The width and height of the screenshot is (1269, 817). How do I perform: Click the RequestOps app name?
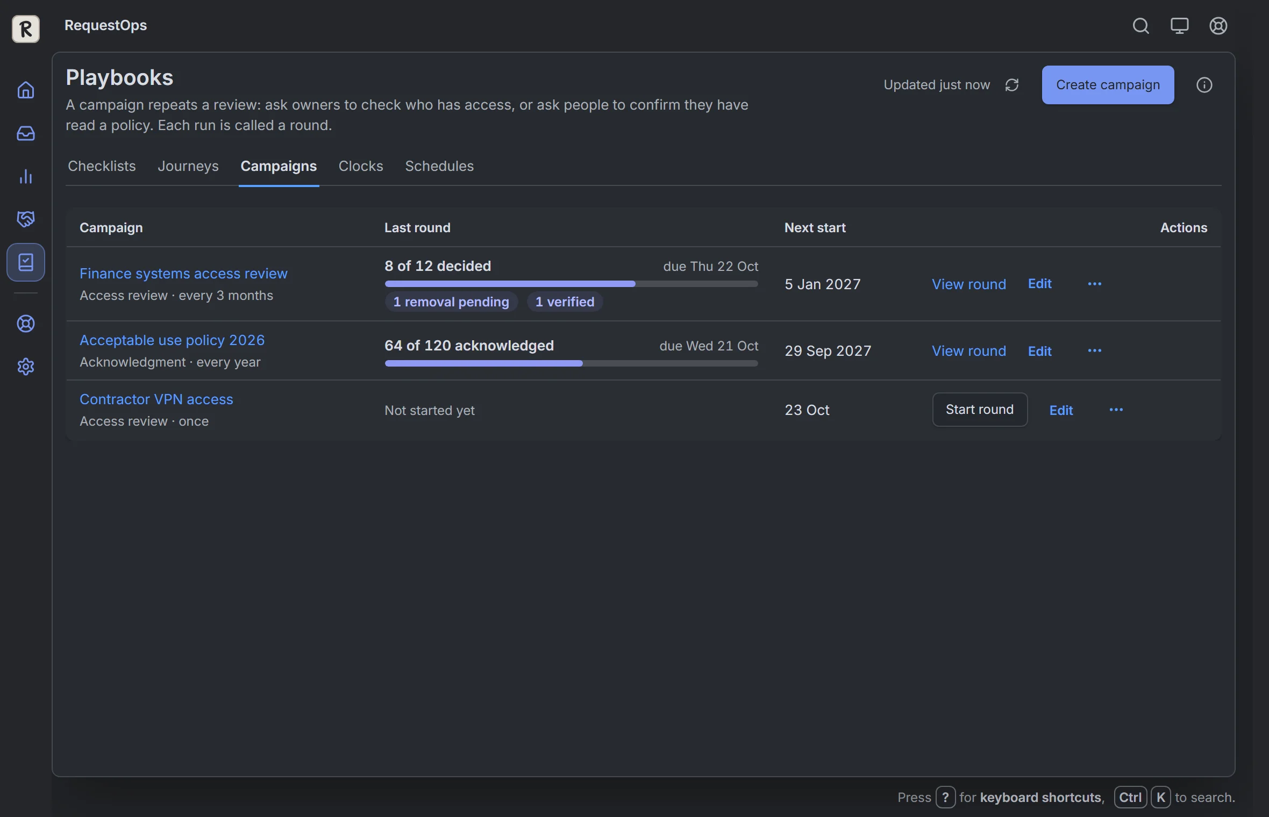[105, 25]
